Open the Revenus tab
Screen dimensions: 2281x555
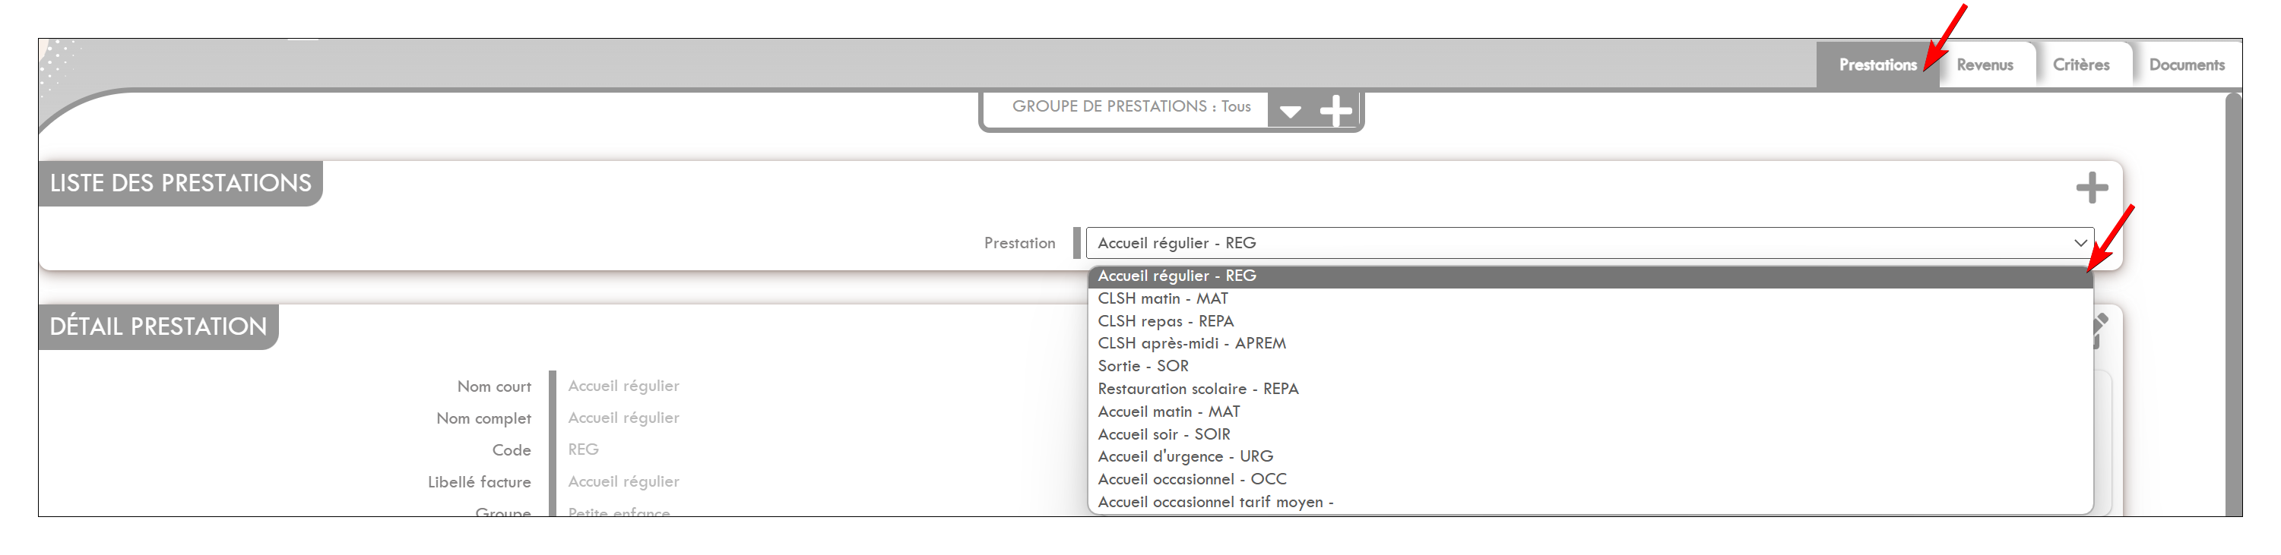pyautogui.click(x=1985, y=65)
